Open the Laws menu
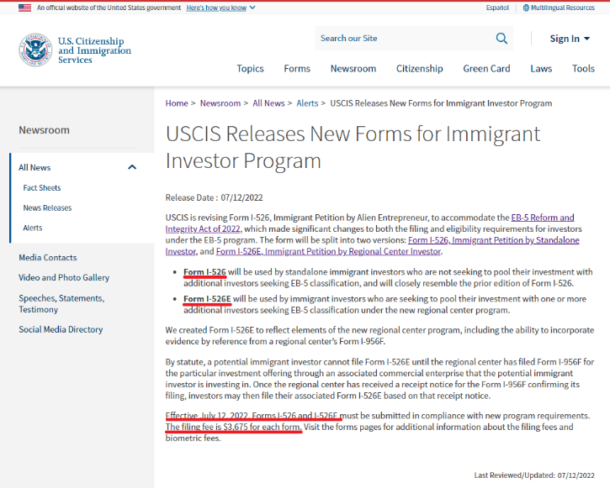This screenshot has height=488, width=610. tap(541, 69)
